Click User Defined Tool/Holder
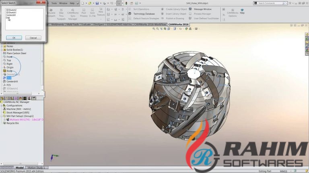This screenshot has height=173, width=309. pos(204,18)
